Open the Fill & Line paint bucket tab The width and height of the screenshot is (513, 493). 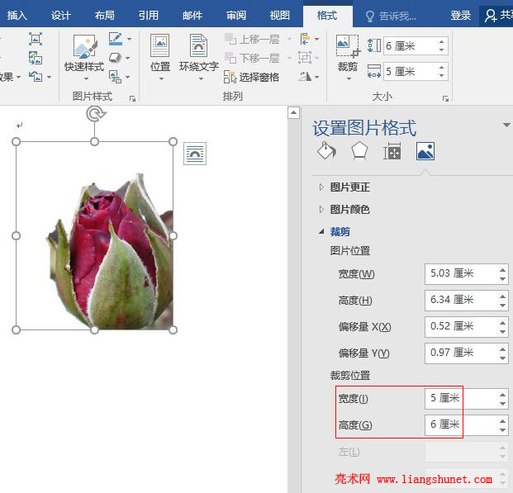pos(326,151)
